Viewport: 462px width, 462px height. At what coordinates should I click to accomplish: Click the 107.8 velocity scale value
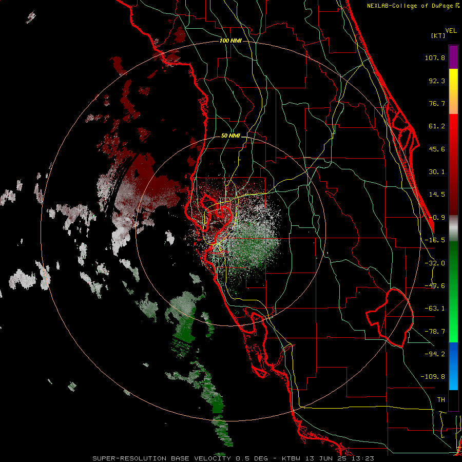[x=435, y=57]
